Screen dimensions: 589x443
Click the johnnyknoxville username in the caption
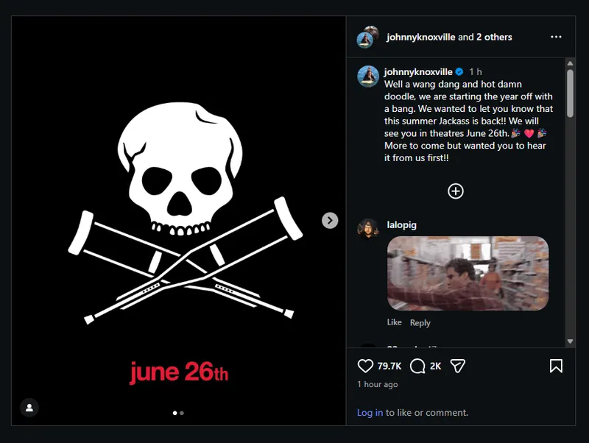(418, 71)
